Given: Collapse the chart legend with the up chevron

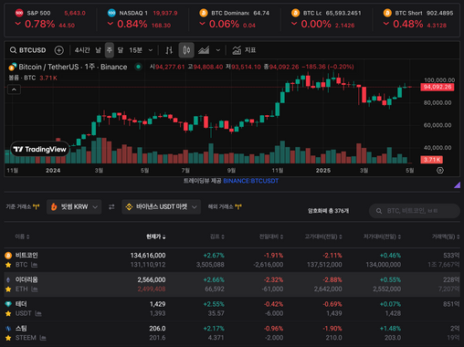Looking at the screenshot, I should tap(14, 89).
